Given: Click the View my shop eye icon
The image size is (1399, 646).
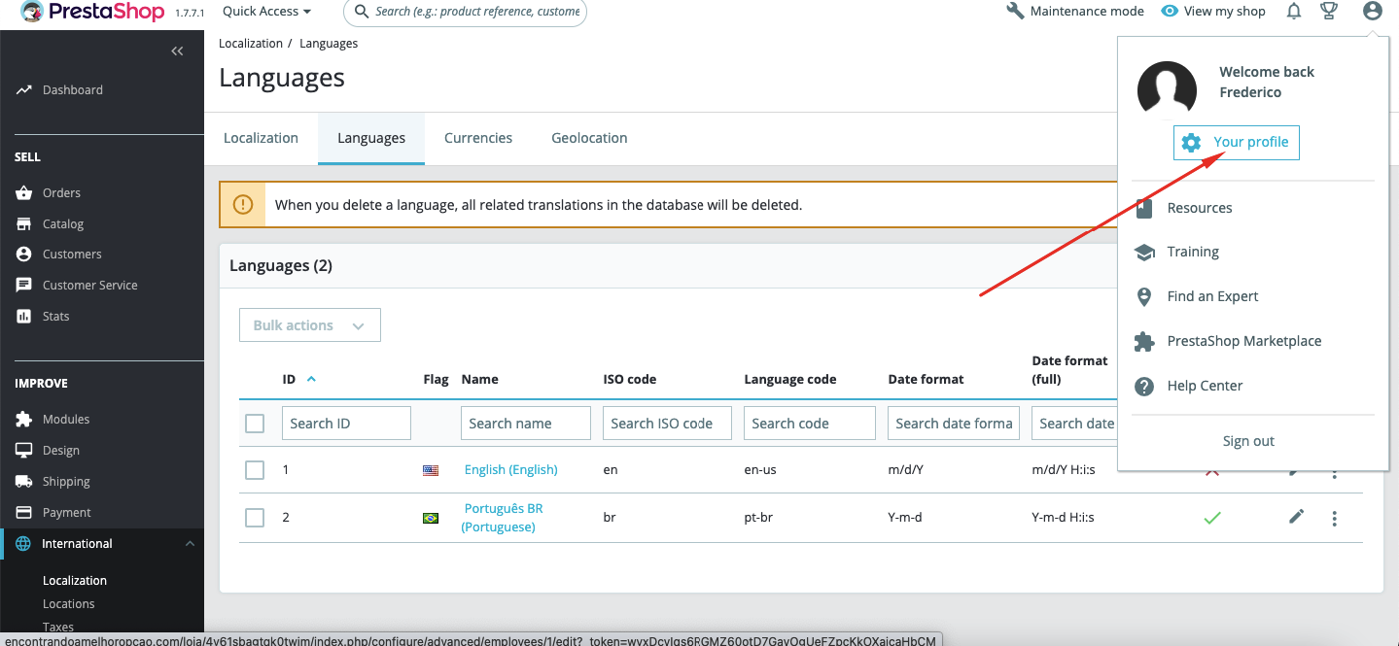Looking at the screenshot, I should point(1170,12).
